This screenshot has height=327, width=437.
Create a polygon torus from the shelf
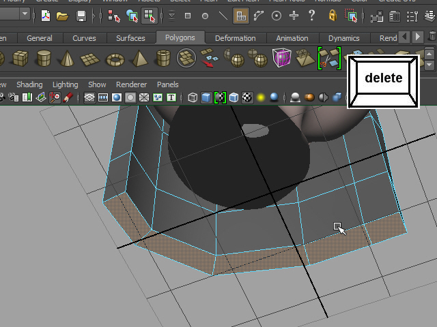click(115, 59)
